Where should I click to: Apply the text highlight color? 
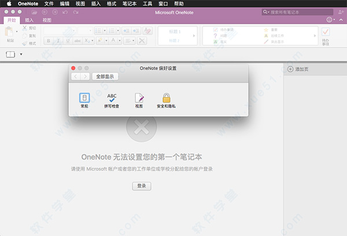[x=100, y=41]
